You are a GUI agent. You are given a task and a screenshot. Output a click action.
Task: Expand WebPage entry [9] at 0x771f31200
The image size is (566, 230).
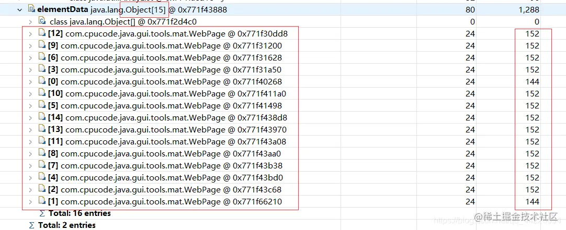coord(31,46)
